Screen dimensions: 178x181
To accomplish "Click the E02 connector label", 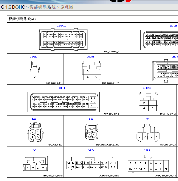I will point(91,119).
